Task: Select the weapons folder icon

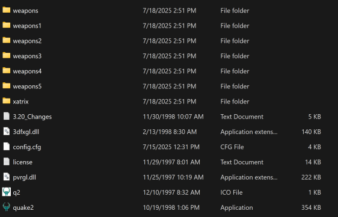Action: (7, 10)
